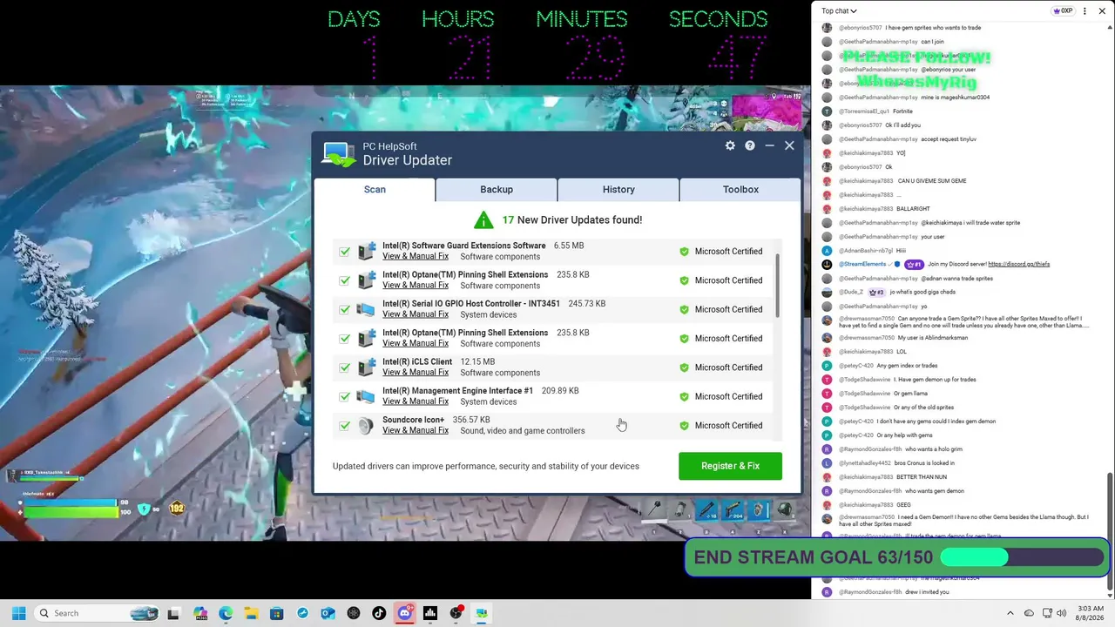Image resolution: width=1115 pixels, height=627 pixels.
Task: Uncheck the Serial IO GPIO Host Controller driver
Action: [345, 310]
